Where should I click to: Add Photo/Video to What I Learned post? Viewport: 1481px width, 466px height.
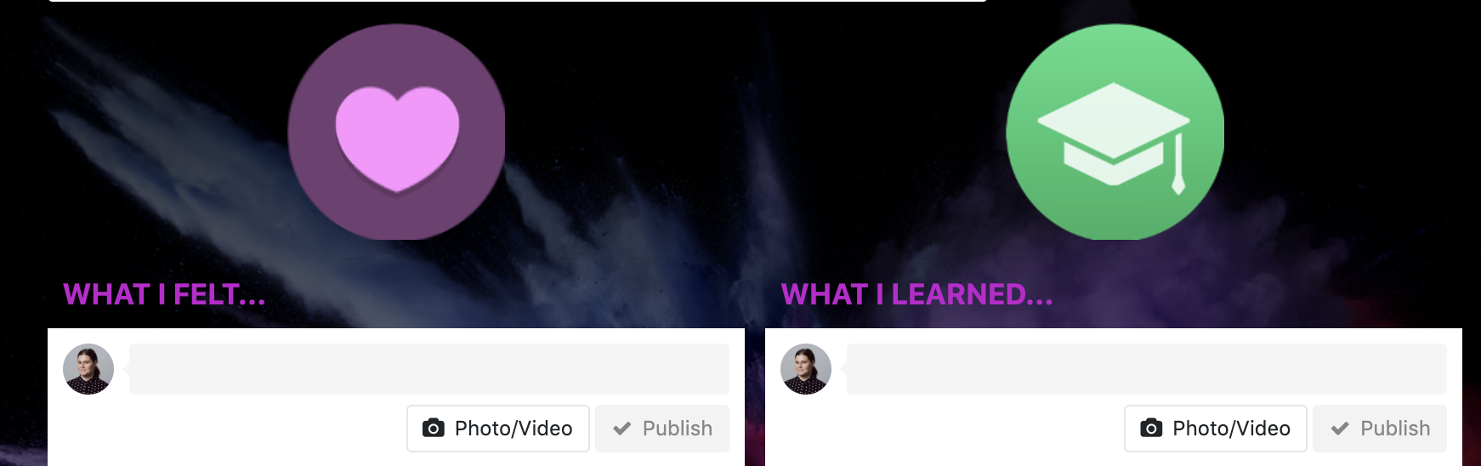[x=1216, y=429]
